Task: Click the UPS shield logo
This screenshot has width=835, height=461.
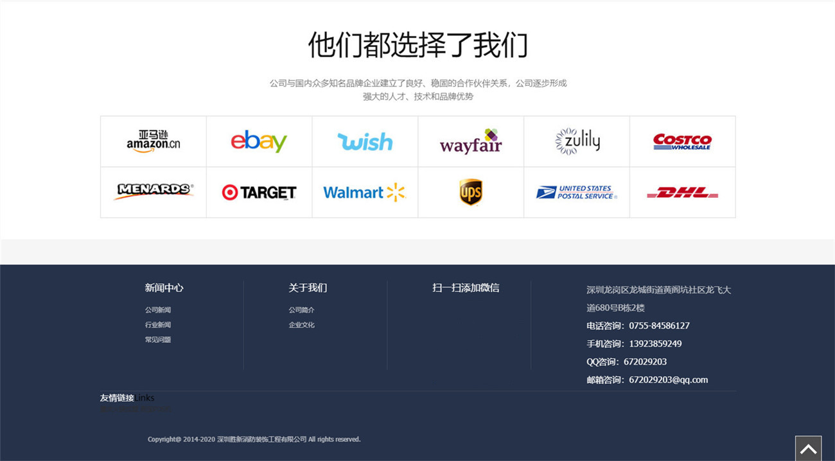Action: click(471, 192)
